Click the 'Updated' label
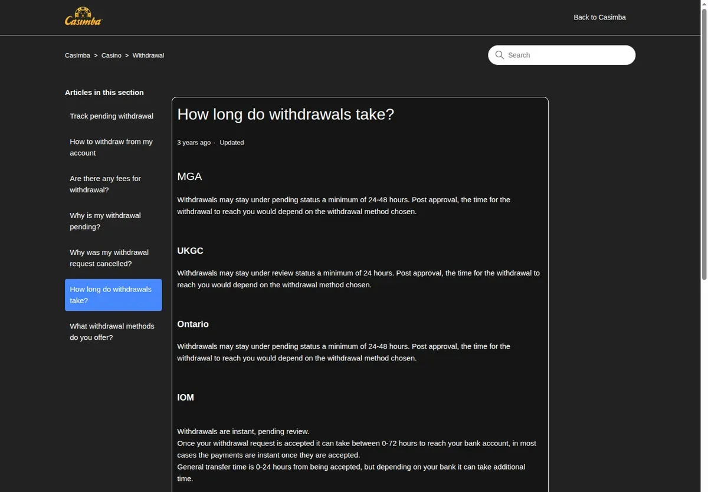Screen dimensions: 708x492 coord(232,143)
